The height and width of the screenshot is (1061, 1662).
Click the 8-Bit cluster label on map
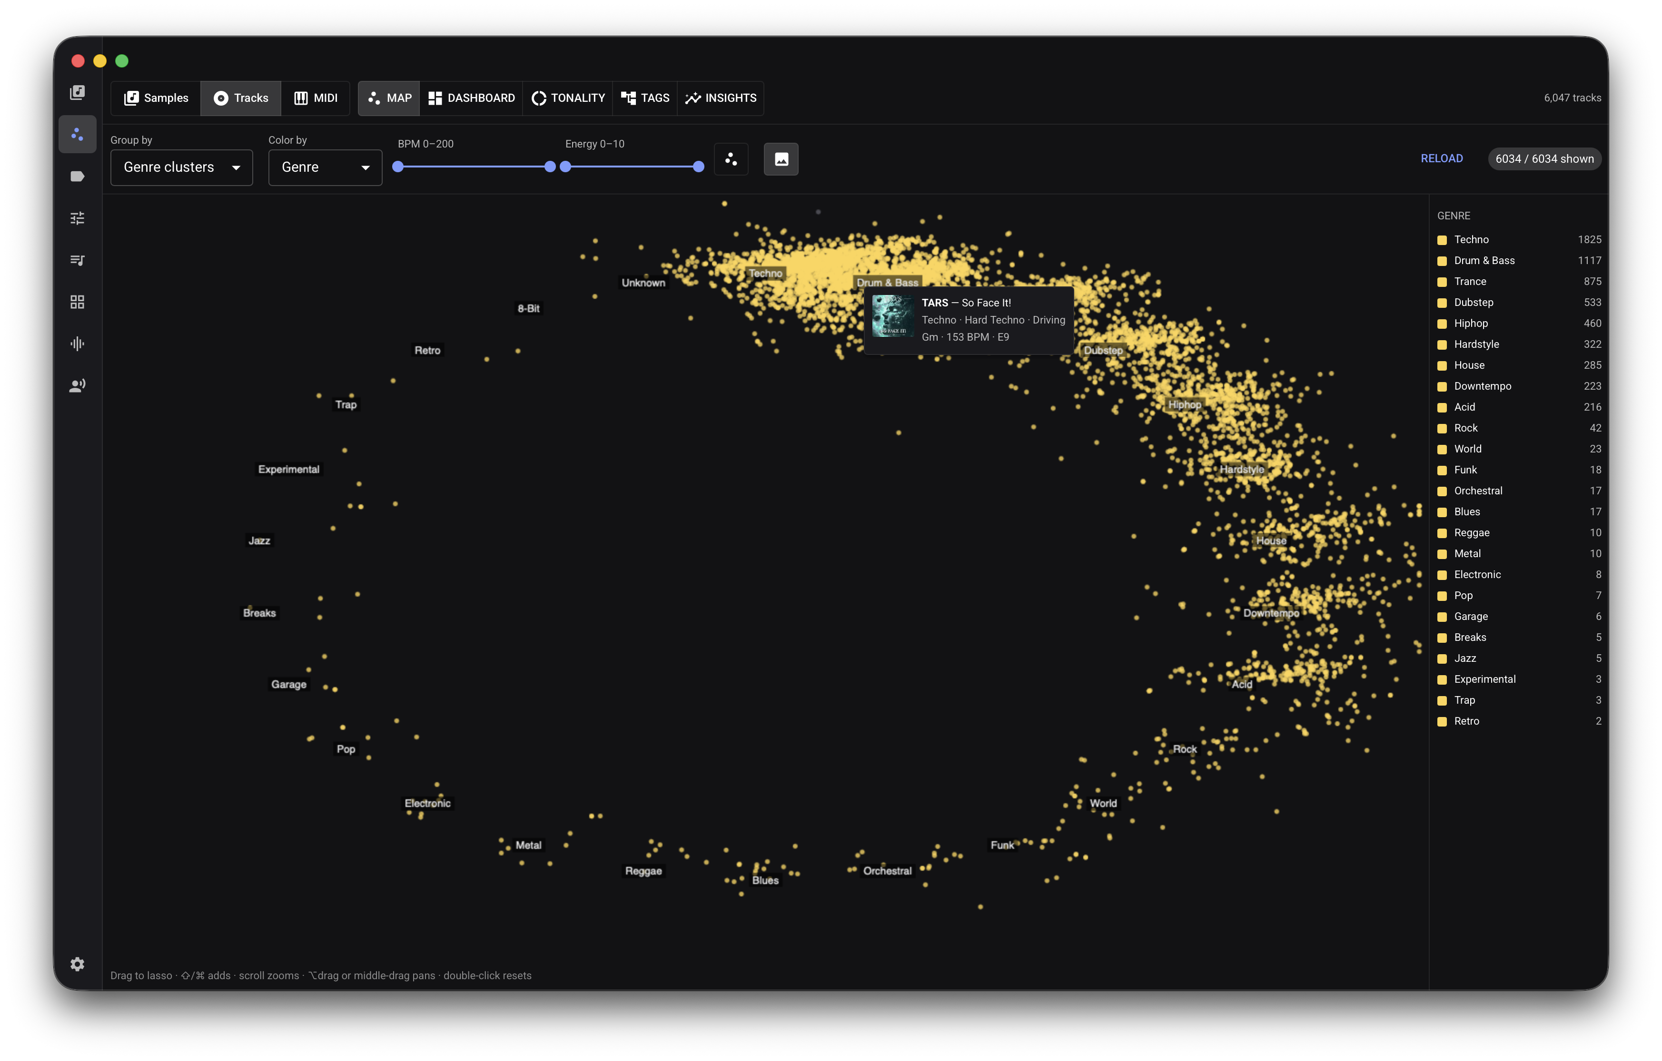(528, 308)
